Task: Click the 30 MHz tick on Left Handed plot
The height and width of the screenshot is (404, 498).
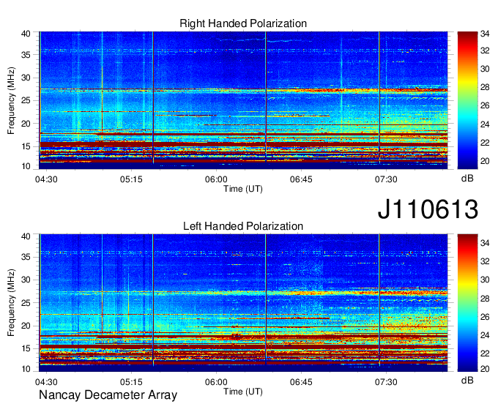Action: 26,280
